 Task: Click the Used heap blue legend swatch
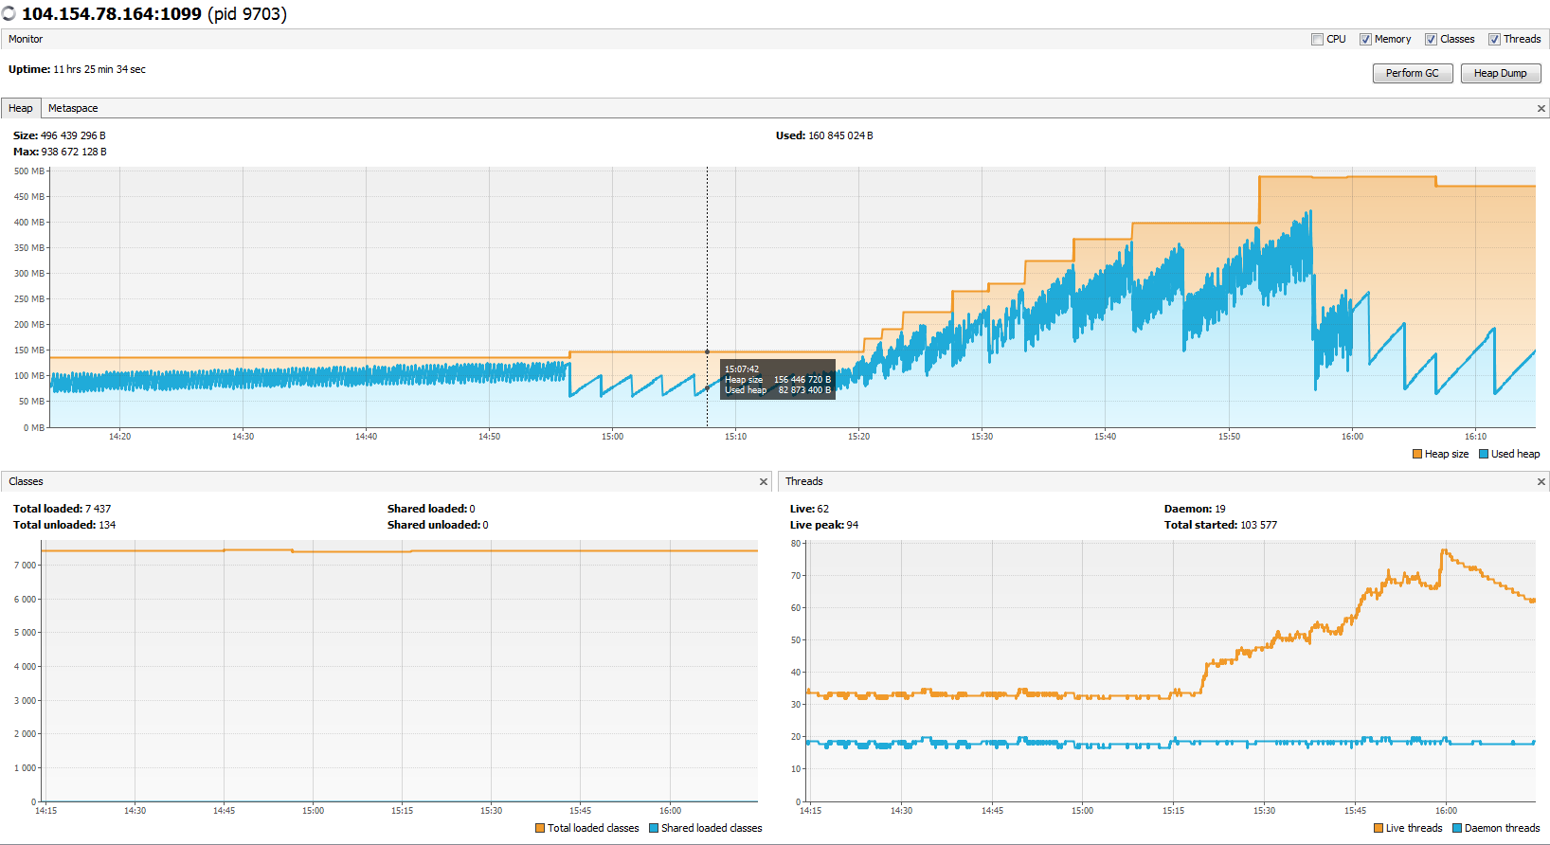(x=1484, y=454)
